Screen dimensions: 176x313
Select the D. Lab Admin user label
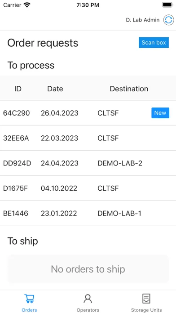point(143,20)
